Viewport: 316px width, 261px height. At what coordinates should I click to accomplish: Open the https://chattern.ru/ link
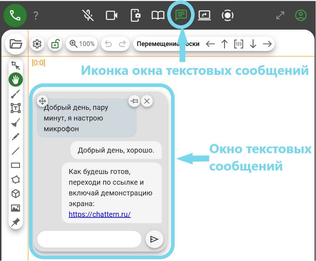click(100, 215)
